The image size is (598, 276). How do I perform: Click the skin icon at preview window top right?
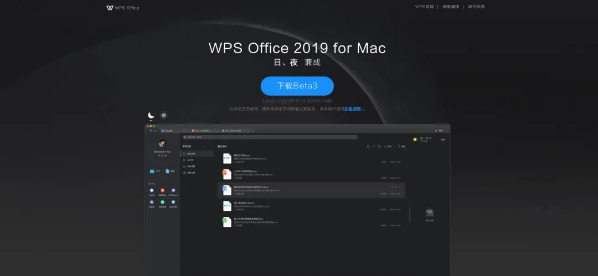[x=436, y=131]
